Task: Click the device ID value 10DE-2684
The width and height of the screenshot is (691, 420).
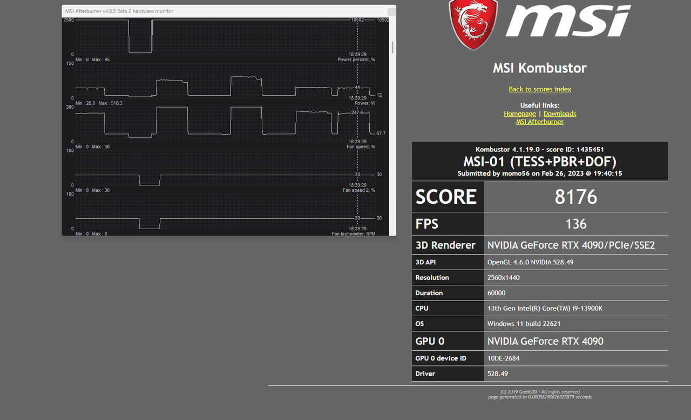Action: [x=503, y=358]
